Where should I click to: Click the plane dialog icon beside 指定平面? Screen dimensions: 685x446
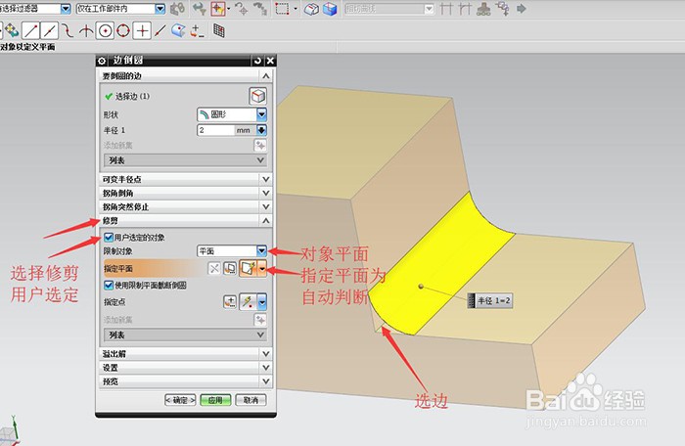230,268
